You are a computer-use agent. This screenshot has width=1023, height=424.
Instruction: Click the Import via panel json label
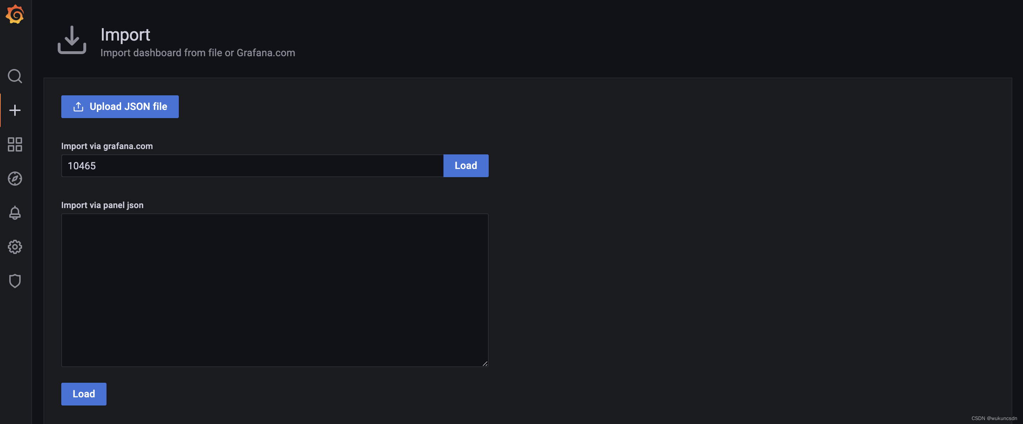pyautogui.click(x=102, y=205)
